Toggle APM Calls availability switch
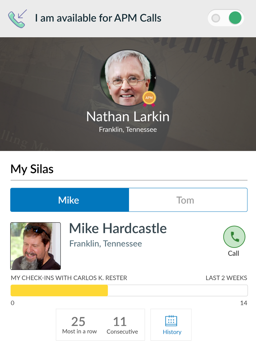256x342 pixels. [226, 18]
